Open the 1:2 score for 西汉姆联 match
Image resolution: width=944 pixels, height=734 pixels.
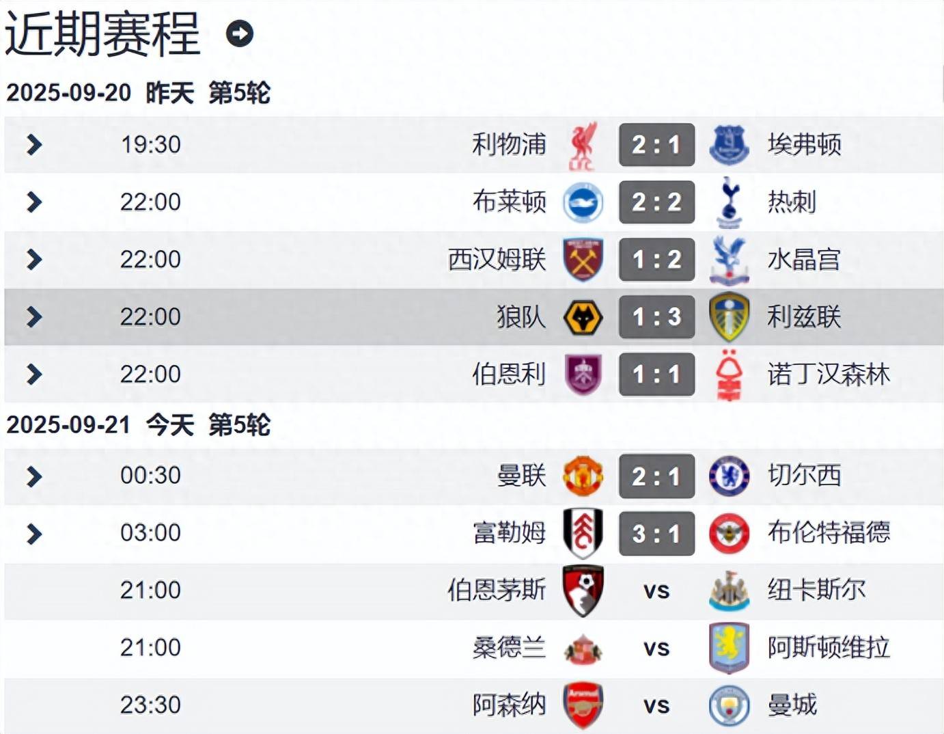(x=656, y=260)
